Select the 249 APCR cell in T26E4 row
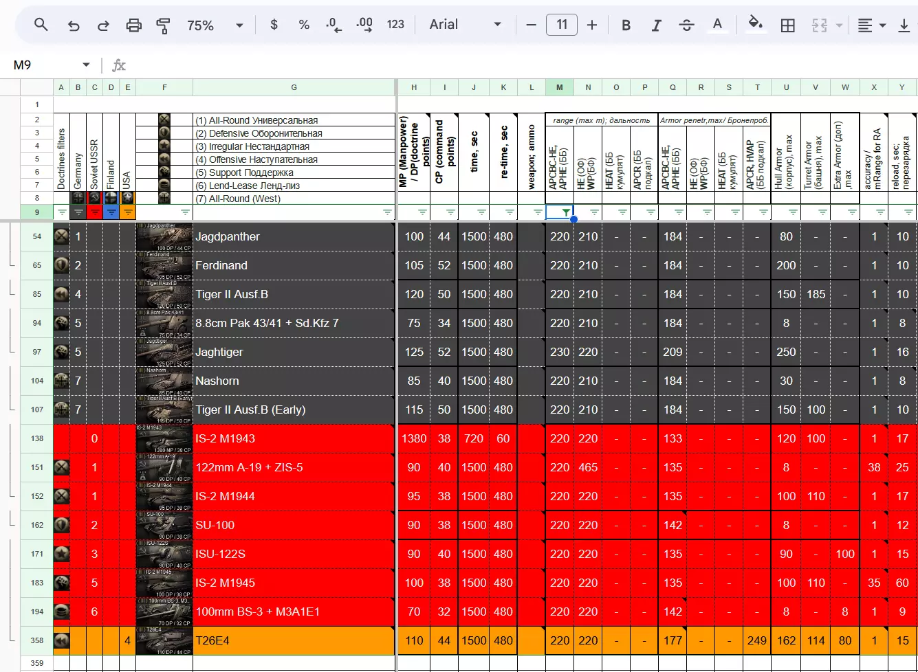The height and width of the screenshot is (672, 918). (x=757, y=640)
